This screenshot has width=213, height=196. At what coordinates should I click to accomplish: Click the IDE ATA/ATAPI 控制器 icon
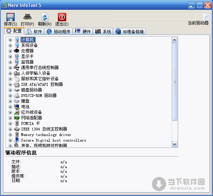point(17,84)
